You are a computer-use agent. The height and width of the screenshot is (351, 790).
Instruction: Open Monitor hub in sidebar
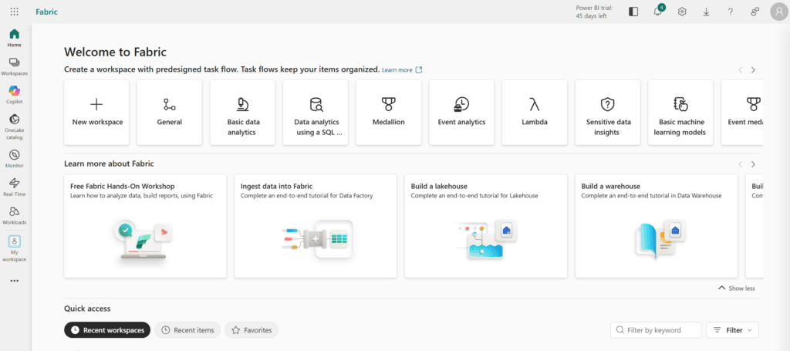click(15, 159)
